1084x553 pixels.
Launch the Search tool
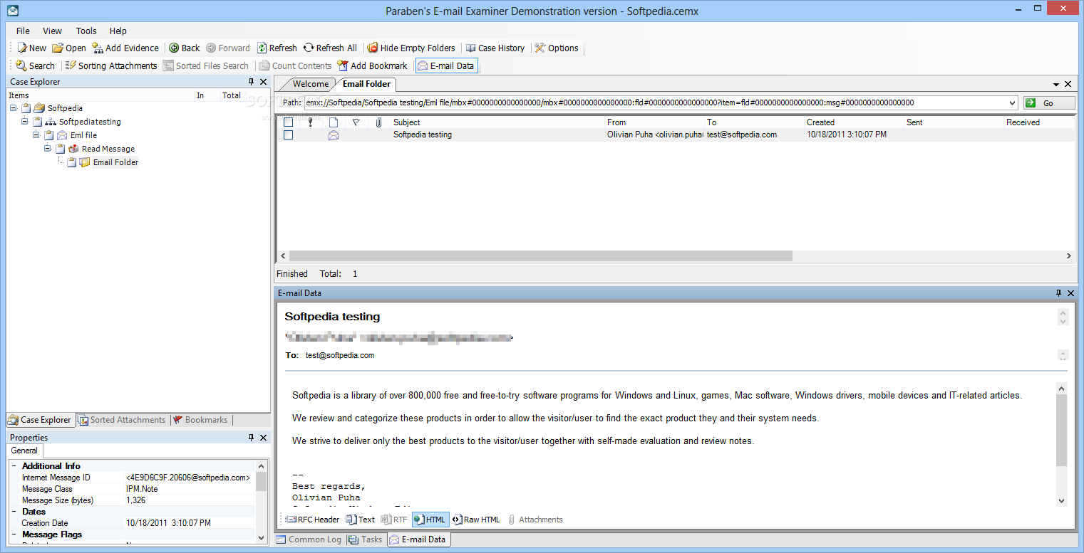[35, 65]
